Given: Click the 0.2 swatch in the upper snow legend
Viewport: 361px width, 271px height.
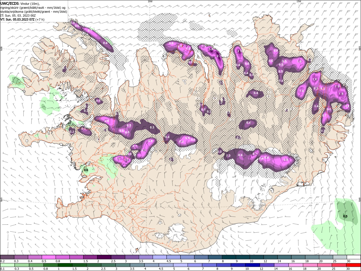Looking at the screenshot, I should (x=7, y=257).
